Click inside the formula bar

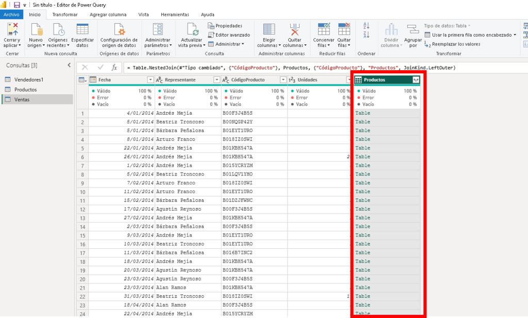pyautogui.click(x=320, y=68)
